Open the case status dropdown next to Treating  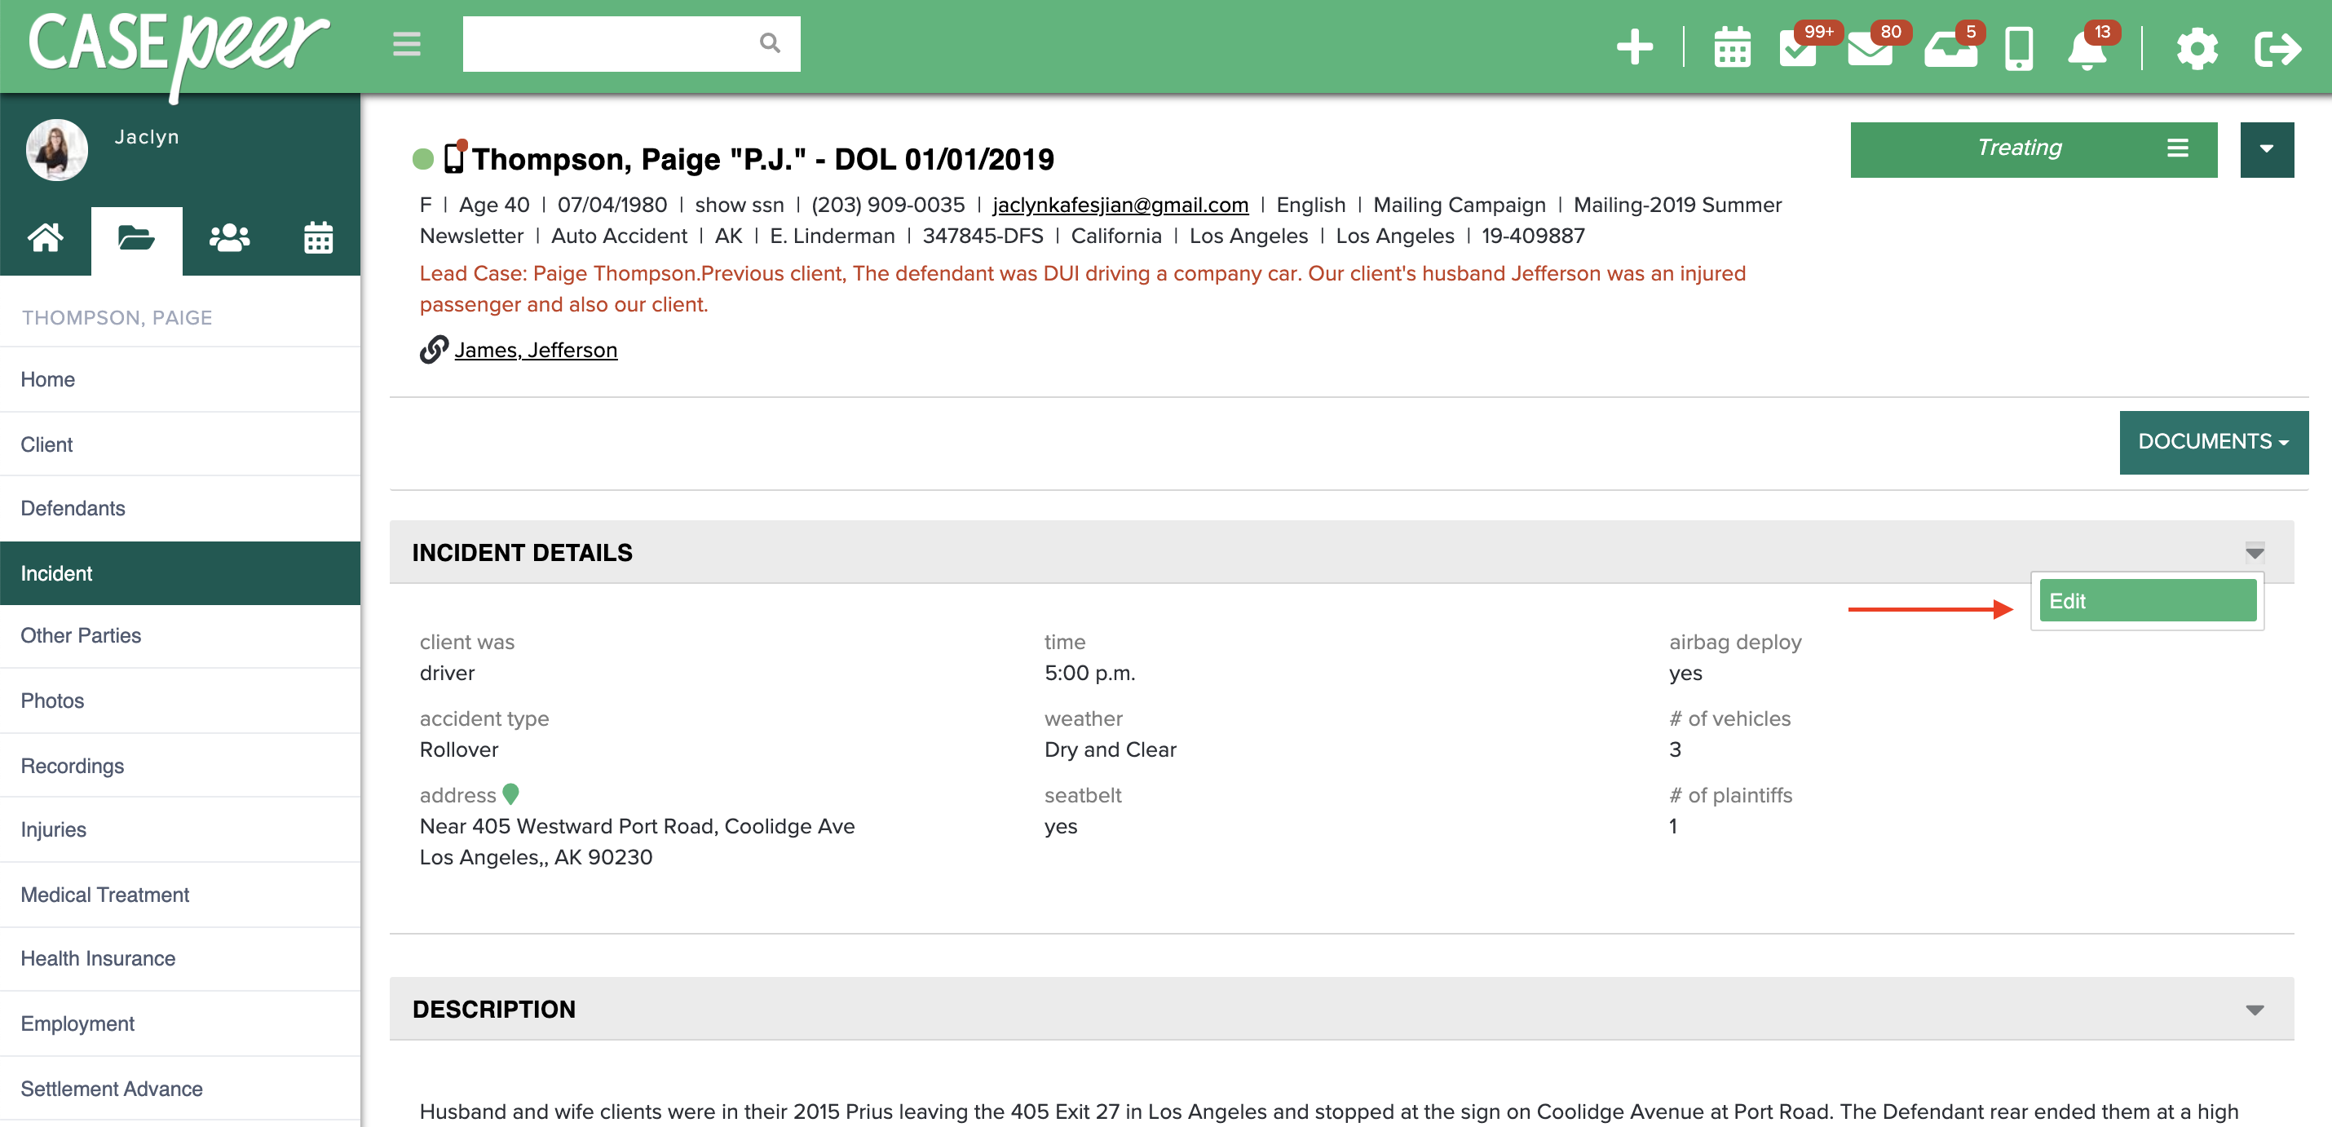[2267, 149]
